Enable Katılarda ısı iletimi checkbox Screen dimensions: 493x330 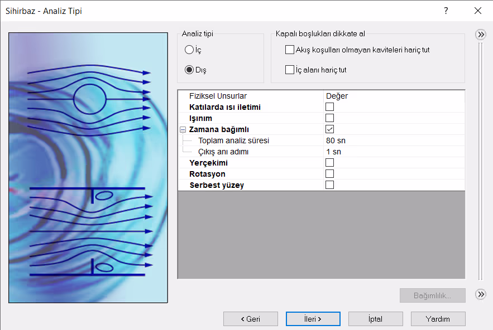click(x=329, y=107)
